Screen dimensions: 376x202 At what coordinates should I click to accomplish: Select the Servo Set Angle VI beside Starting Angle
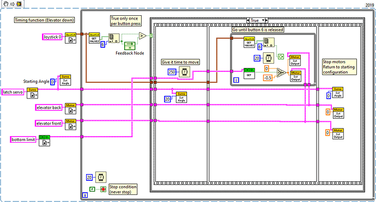pos(65,80)
